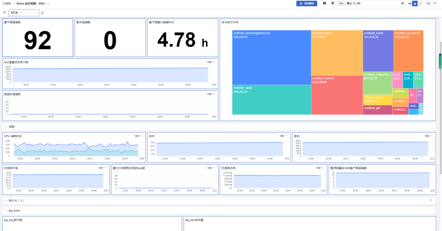Image resolution: width=442 pixels, height=231 pixels.
Task: Open dashboard settings gear icon
Action: coord(333,3)
